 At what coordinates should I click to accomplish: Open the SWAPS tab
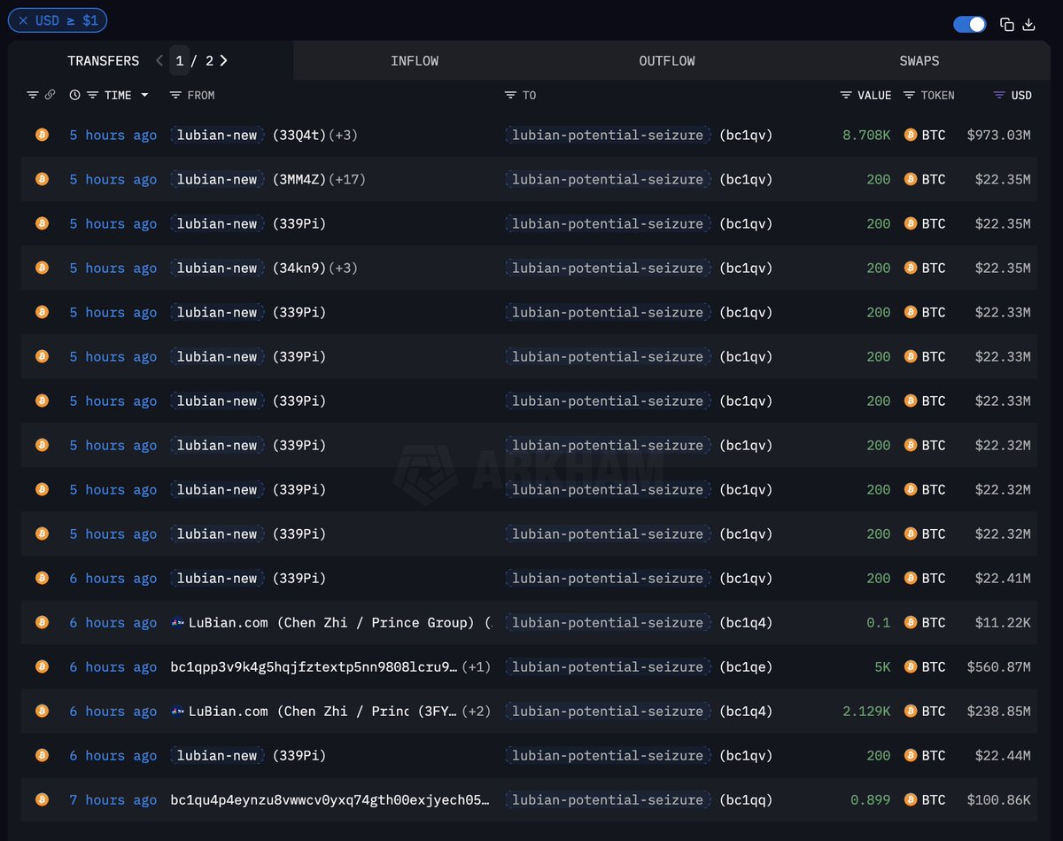919,61
